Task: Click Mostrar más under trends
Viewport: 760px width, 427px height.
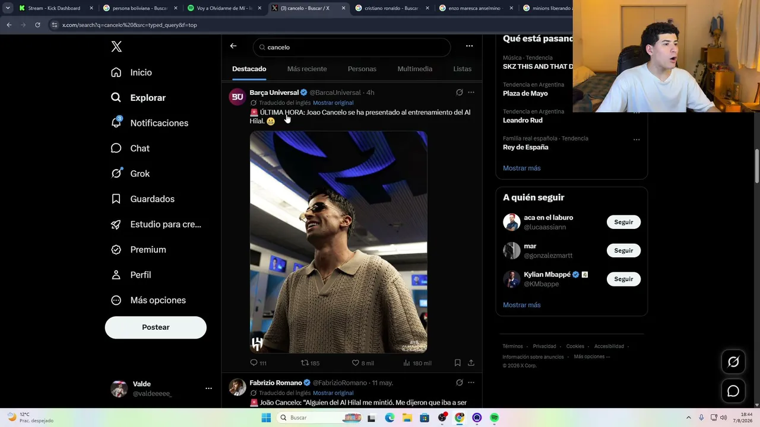Action: [x=522, y=168]
